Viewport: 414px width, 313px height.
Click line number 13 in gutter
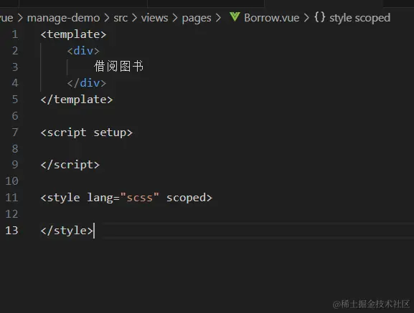pyautogui.click(x=12, y=230)
